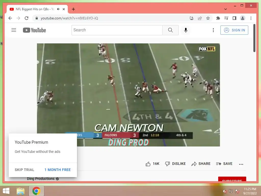Open a new Chrome tab
Viewport: 261px width, 196px height.
[73, 9]
